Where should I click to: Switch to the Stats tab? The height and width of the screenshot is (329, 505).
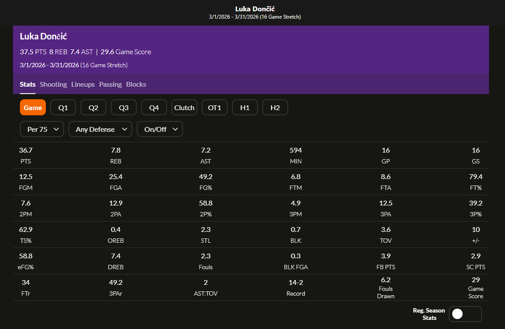click(28, 85)
